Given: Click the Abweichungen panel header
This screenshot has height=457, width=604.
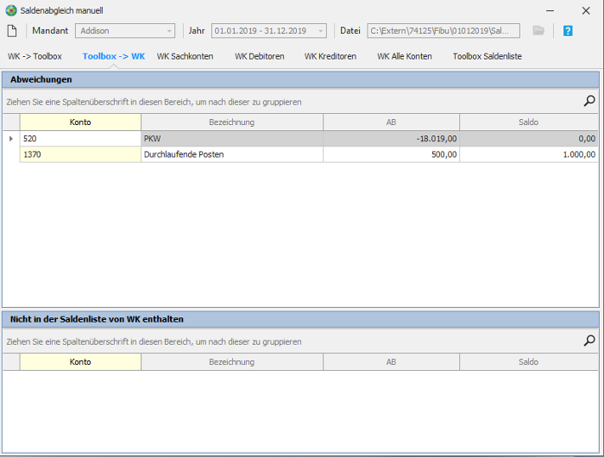Looking at the screenshot, I should pyautogui.click(x=300, y=79).
